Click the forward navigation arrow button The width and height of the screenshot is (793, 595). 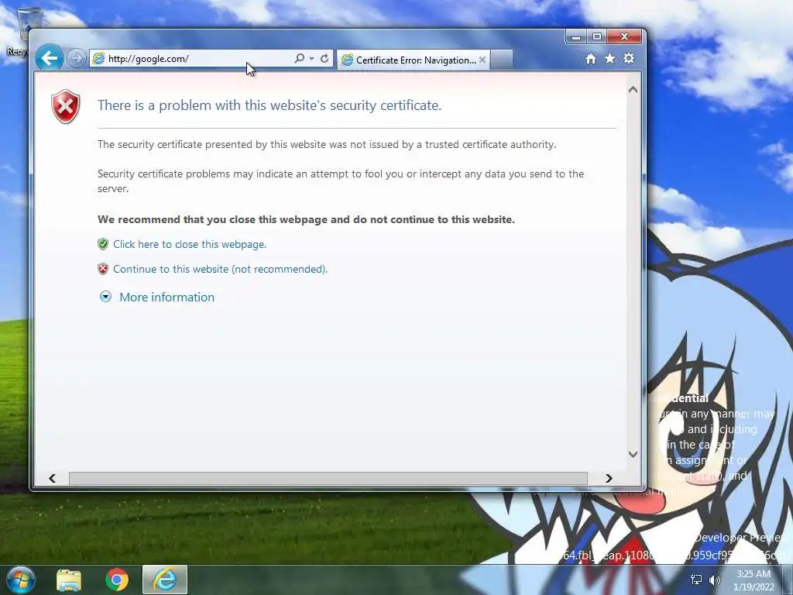(x=77, y=59)
